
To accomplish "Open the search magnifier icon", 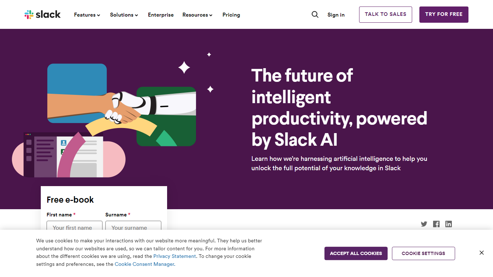I will pyautogui.click(x=315, y=14).
